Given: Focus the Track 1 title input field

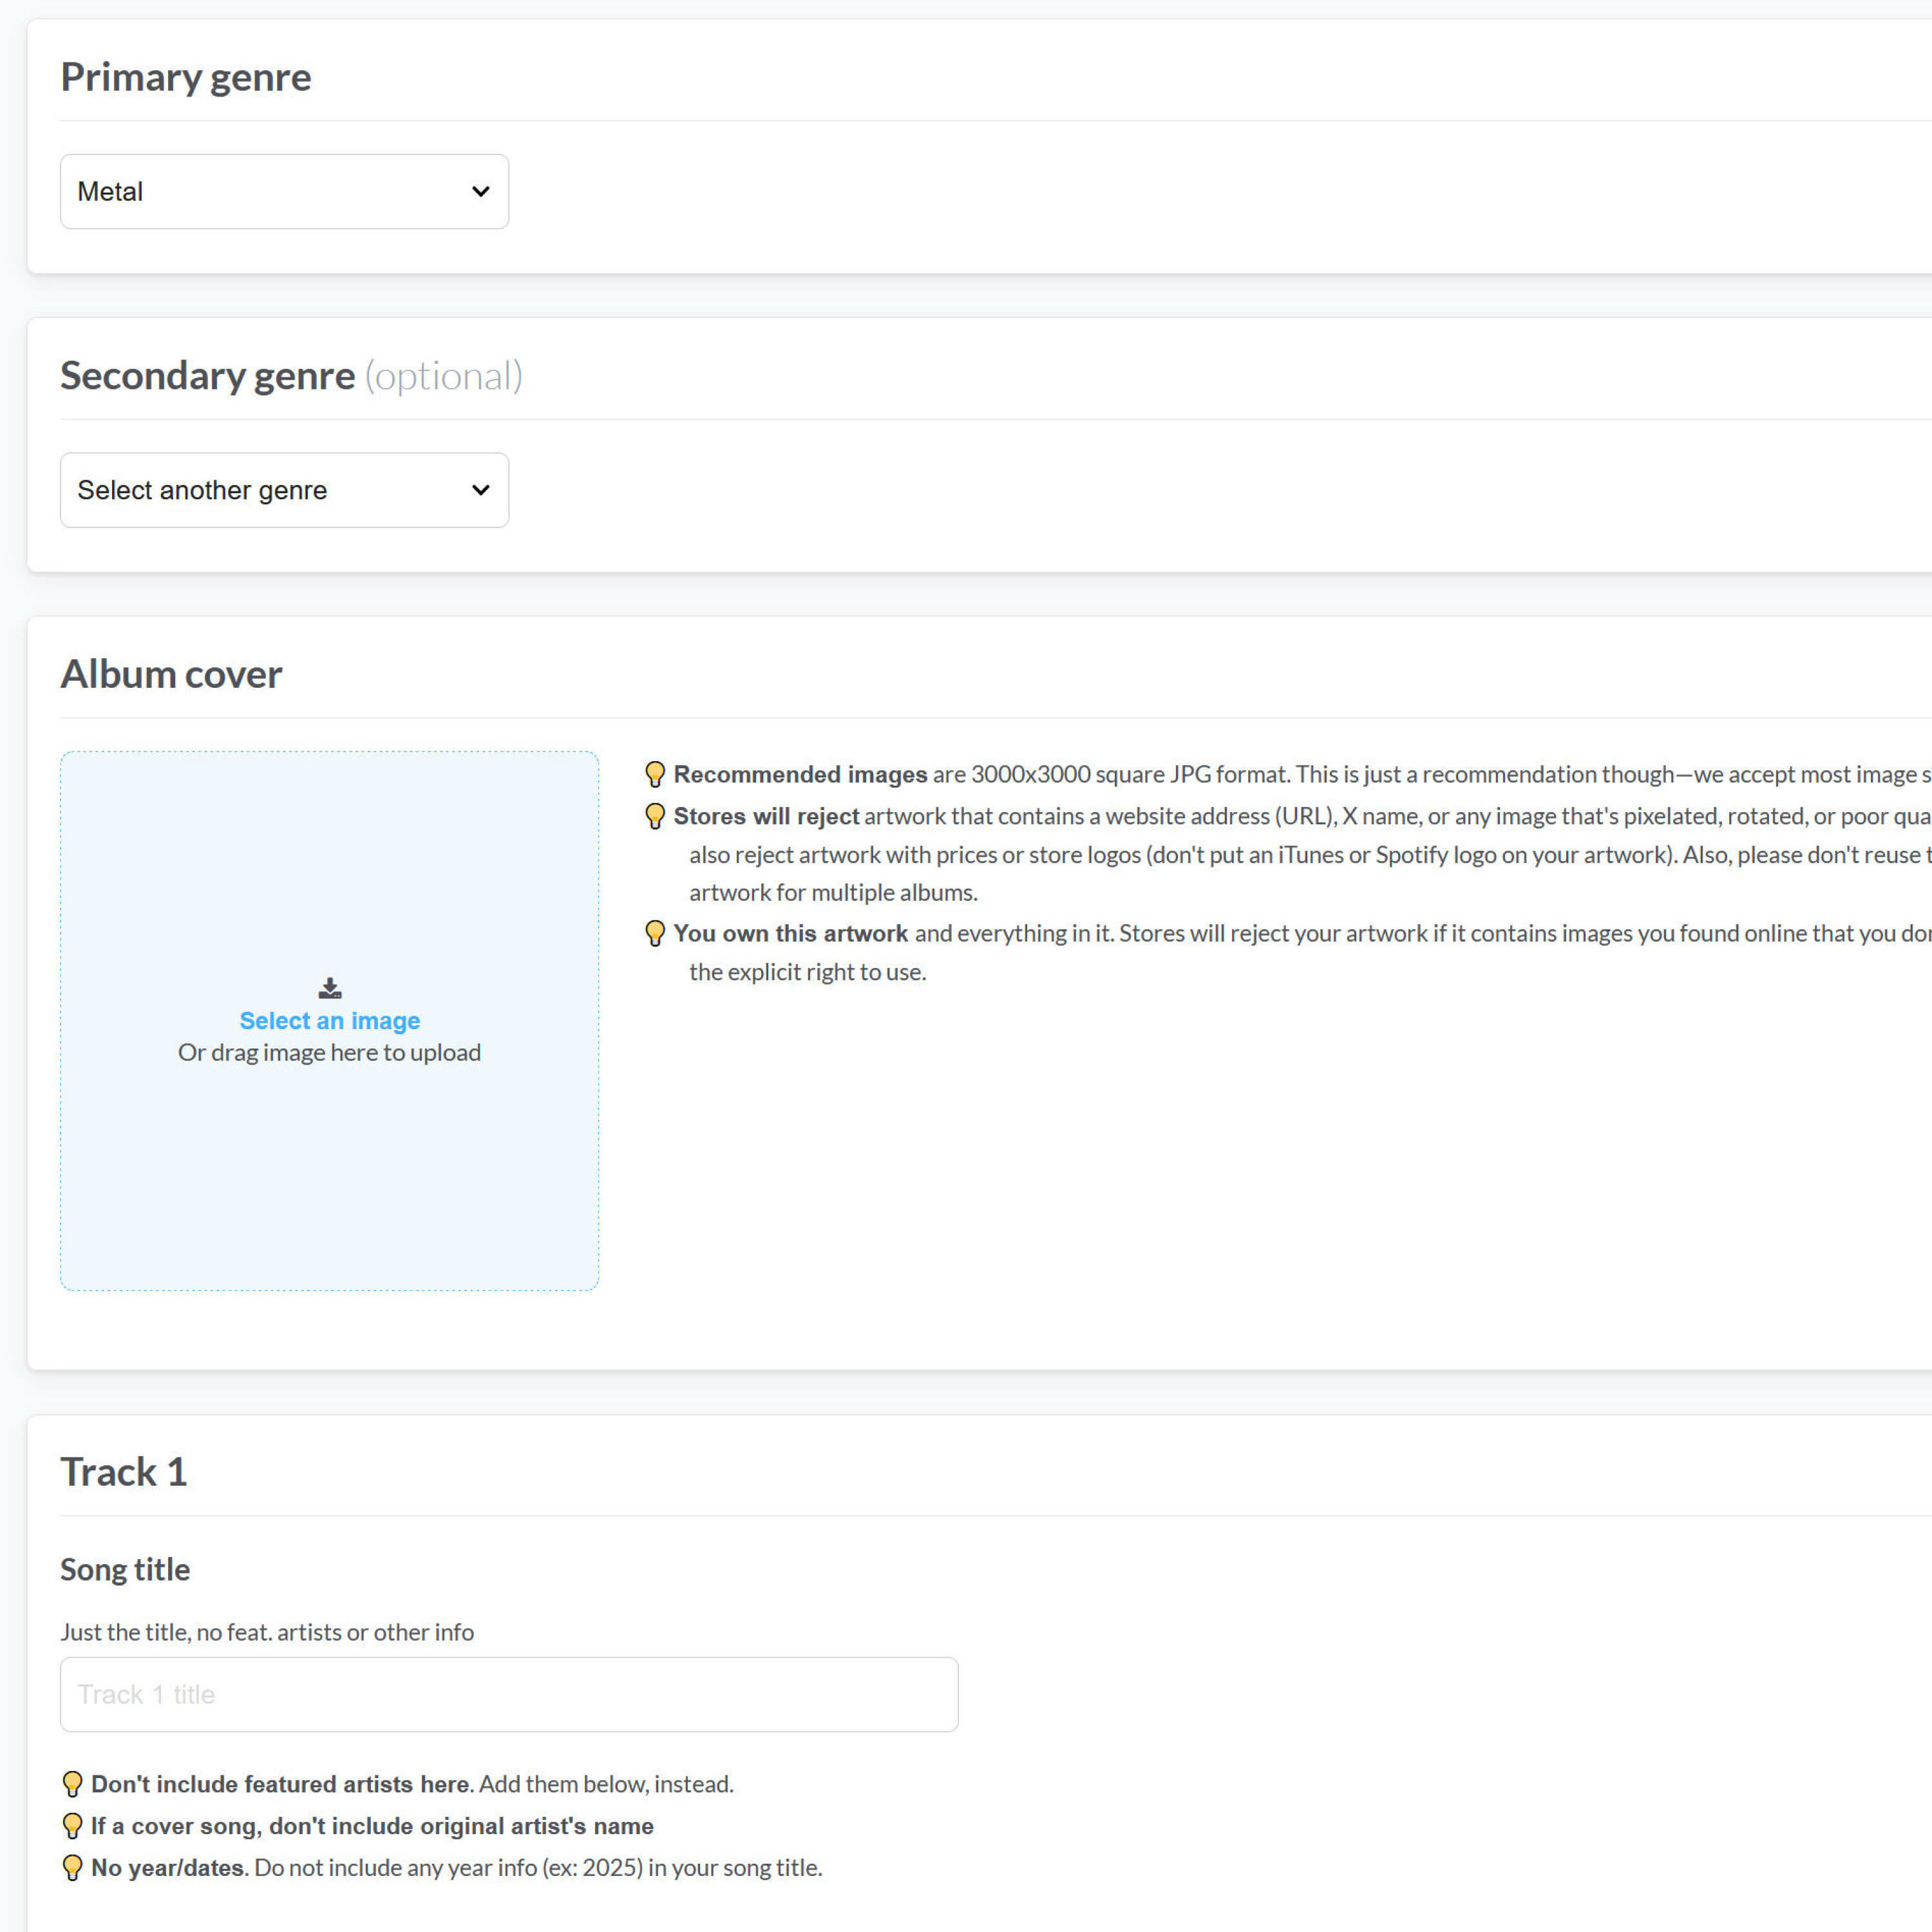Looking at the screenshot, I should (x=509, y=1694).
